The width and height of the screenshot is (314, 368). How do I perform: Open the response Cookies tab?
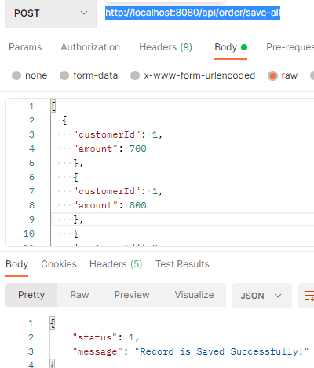(59, 264)
